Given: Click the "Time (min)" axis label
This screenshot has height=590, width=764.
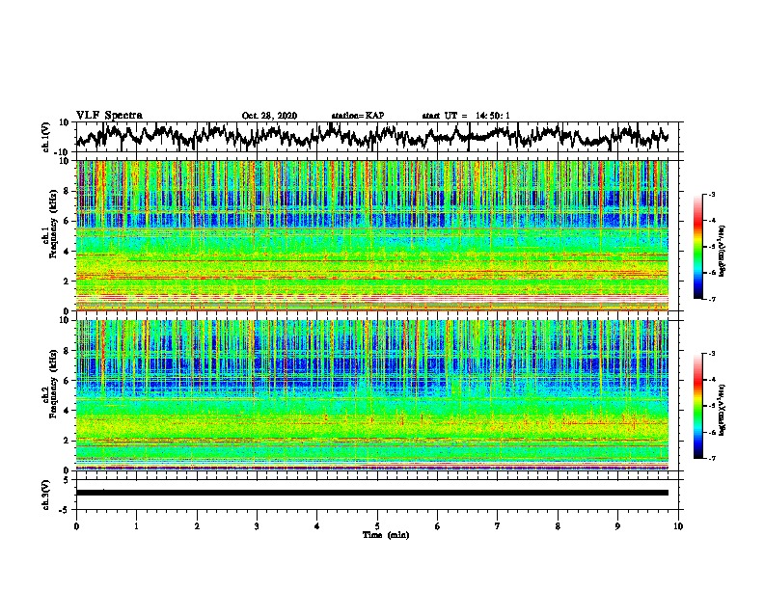Looking at the screenshot, I should (x=386, y=535).
